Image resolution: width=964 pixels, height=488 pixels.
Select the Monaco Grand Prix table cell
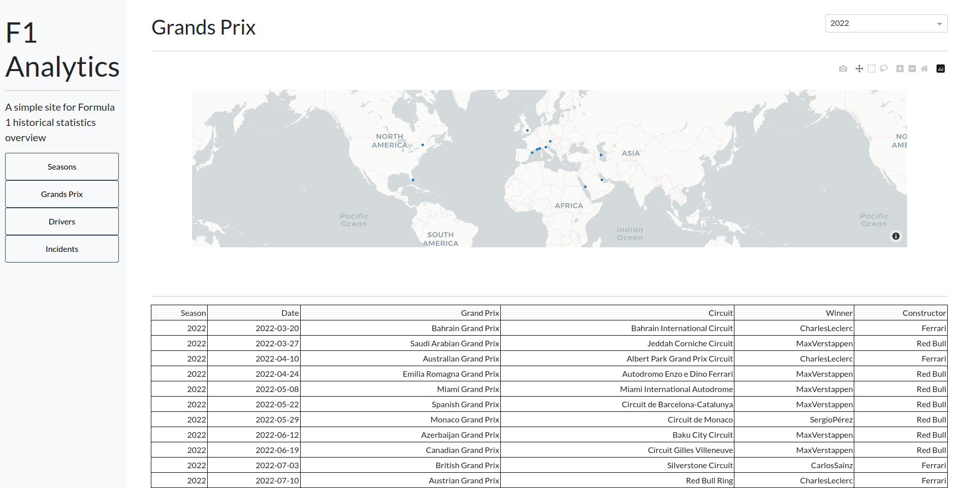pos(464,419)
